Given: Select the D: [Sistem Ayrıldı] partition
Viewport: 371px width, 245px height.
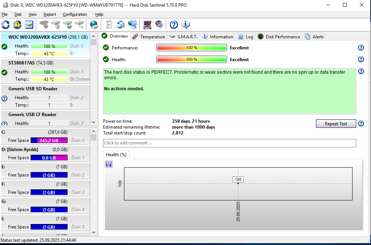Looking at the screenshot, I should tap(45, 153).
